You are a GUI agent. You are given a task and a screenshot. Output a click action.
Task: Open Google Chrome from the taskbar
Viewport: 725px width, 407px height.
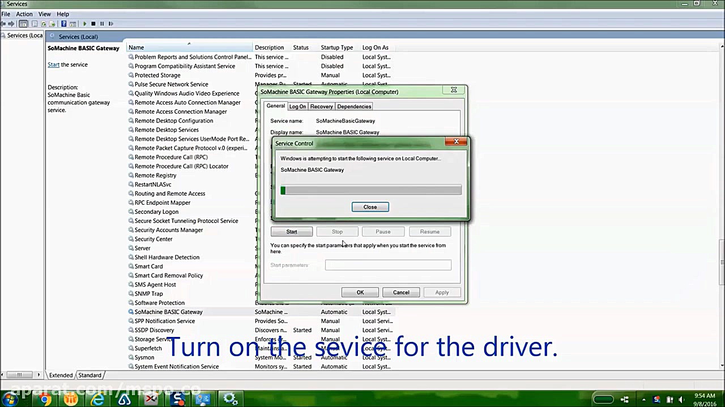pos(45,399)
